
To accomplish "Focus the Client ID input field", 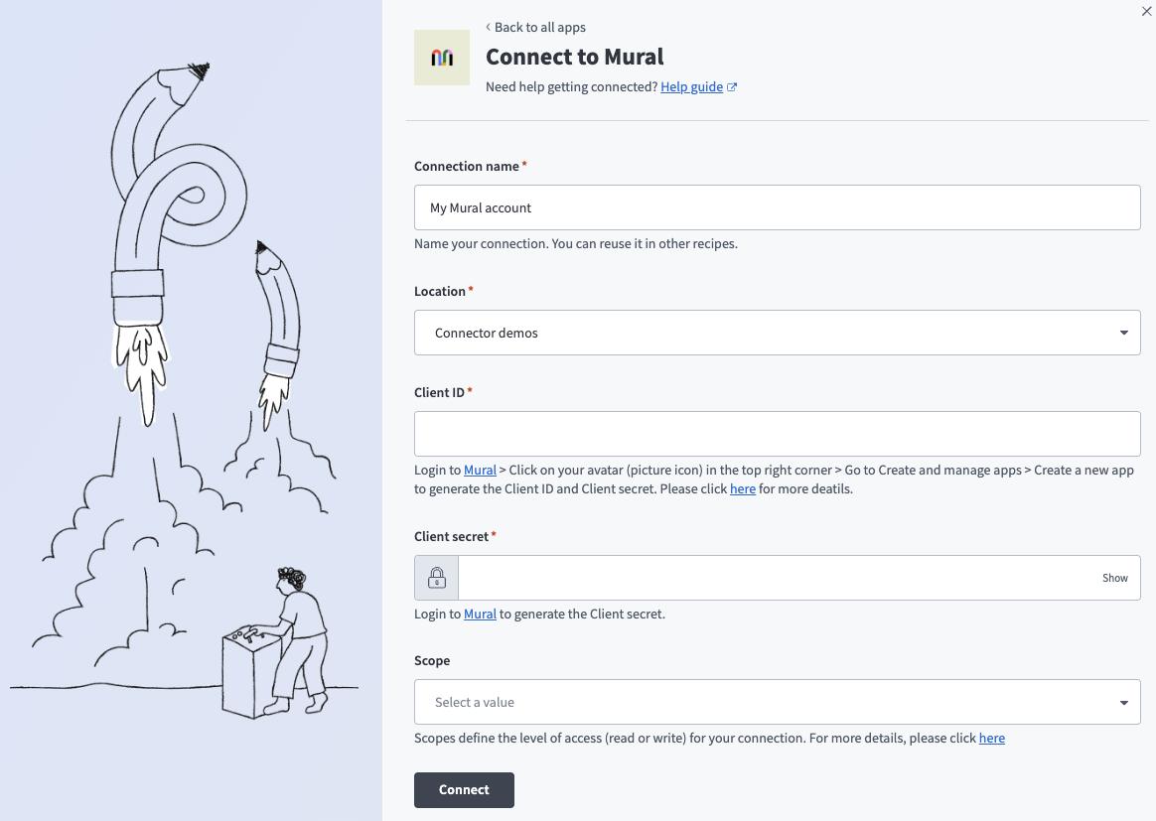I will [x=777, y=434].
